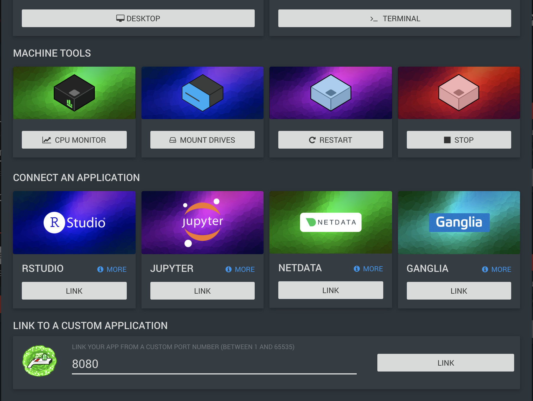Click the purple restart cube thumbnail
The height and width of the screenshot is (401, 533).
(x=331, y=93)
